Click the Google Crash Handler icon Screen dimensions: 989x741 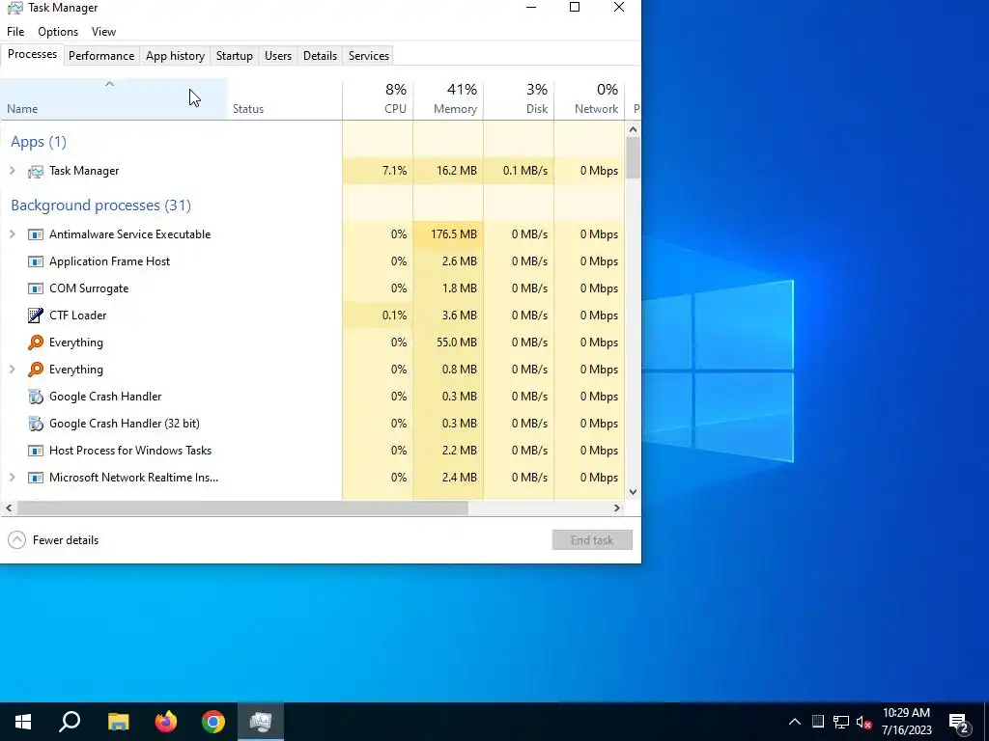tap(36, 397)
